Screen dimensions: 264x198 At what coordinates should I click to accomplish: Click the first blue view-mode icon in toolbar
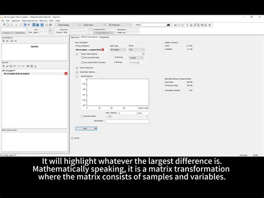coord(34,25)
